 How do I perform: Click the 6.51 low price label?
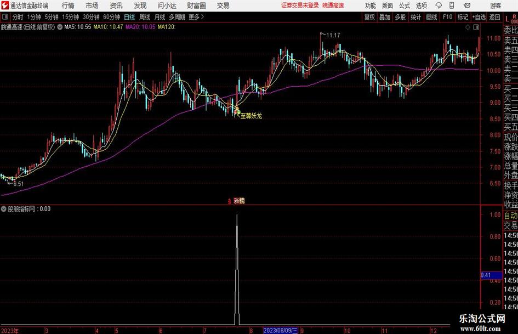tap(19, 184)
